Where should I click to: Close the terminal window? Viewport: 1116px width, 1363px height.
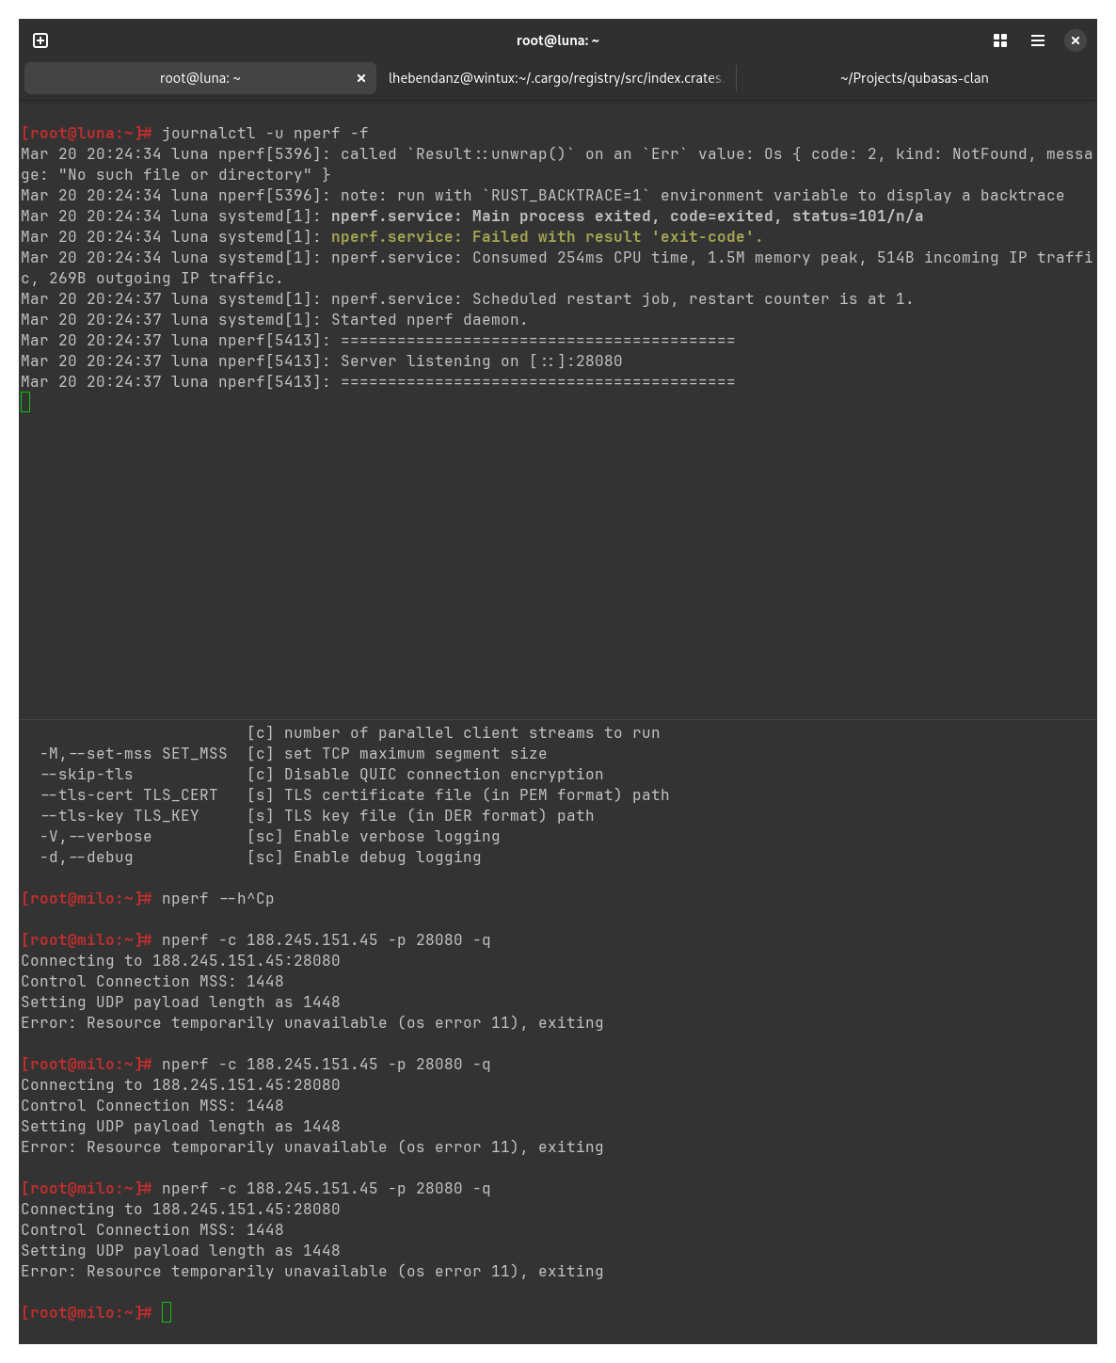click(x=1076, y=40)
